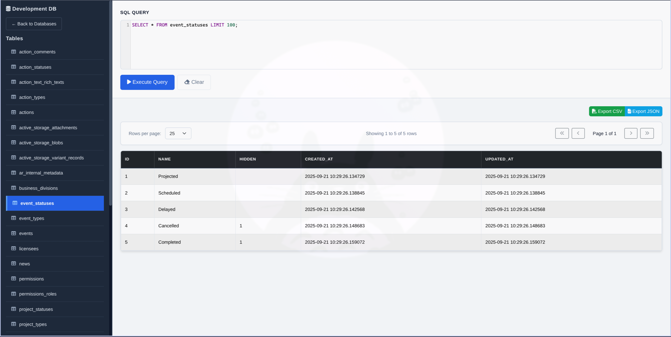Open the business_divisions table
The height and width of the screenshot is (337, 671).
click(x=38, y=188)
